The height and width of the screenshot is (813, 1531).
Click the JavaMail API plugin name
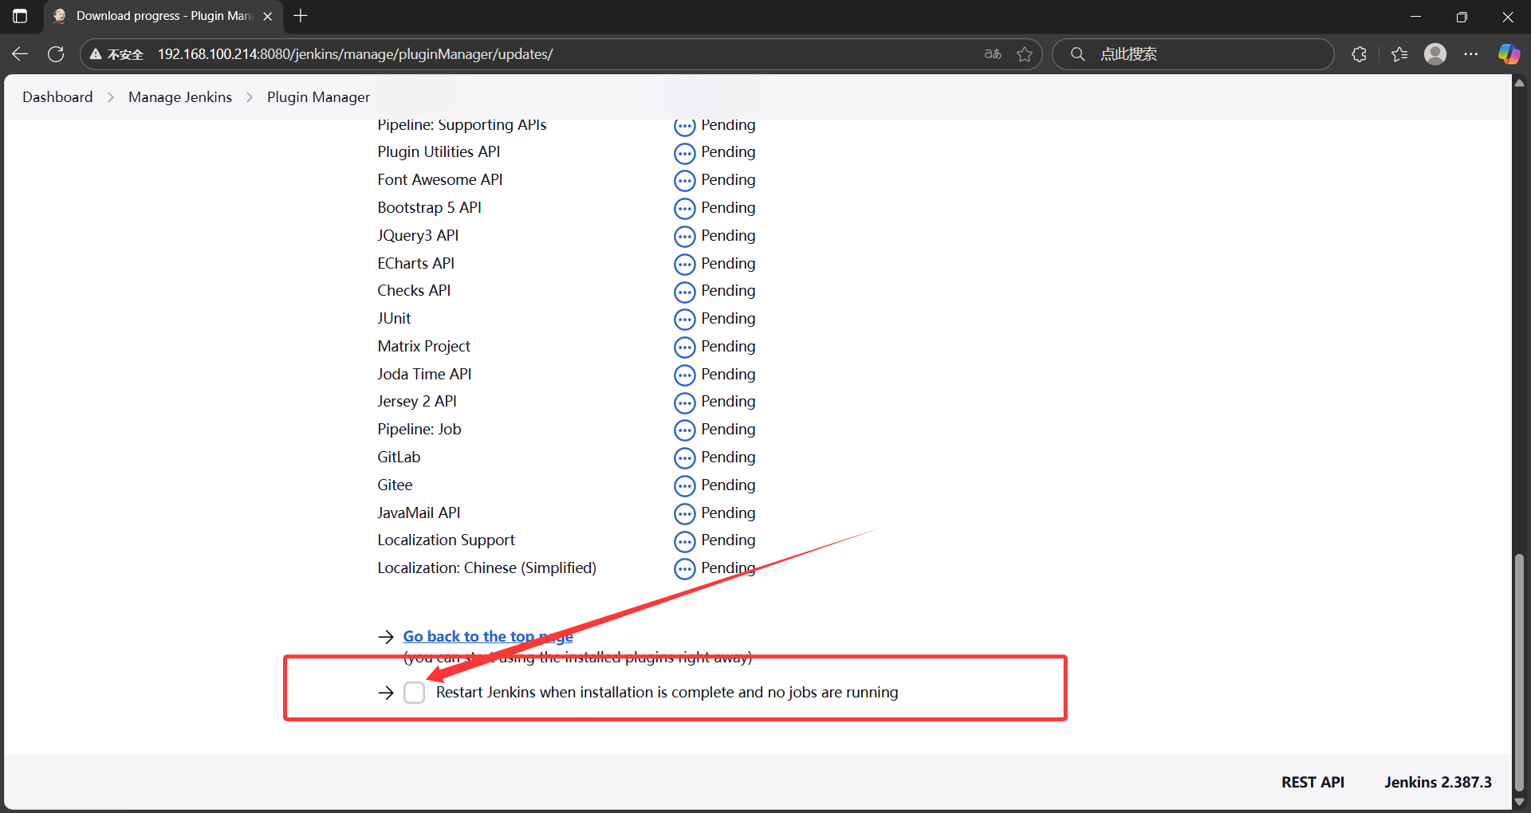click(x=419, y=513)
